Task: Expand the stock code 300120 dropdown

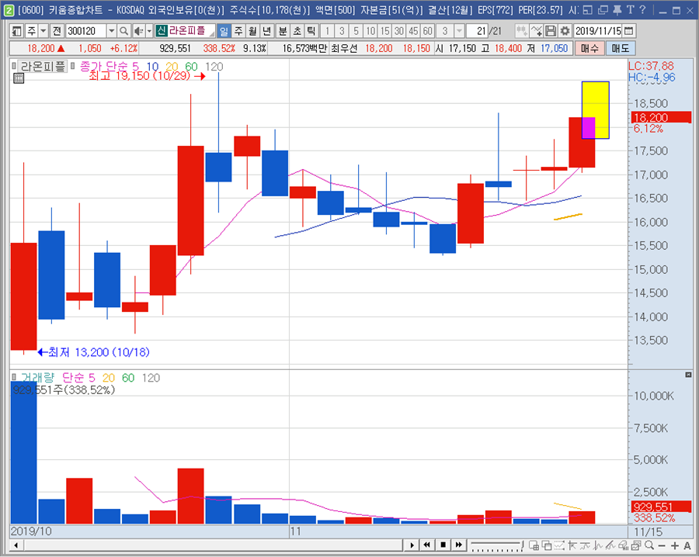Action: (x=111, y=31)
